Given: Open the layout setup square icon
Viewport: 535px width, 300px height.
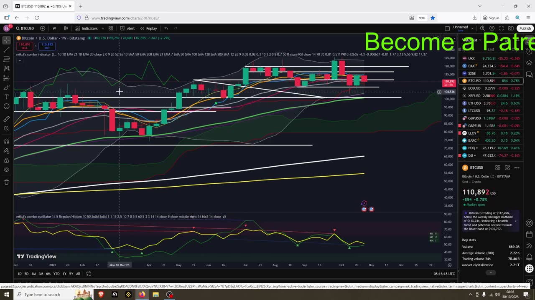Looking at the screenshot, I should (447, 28).
